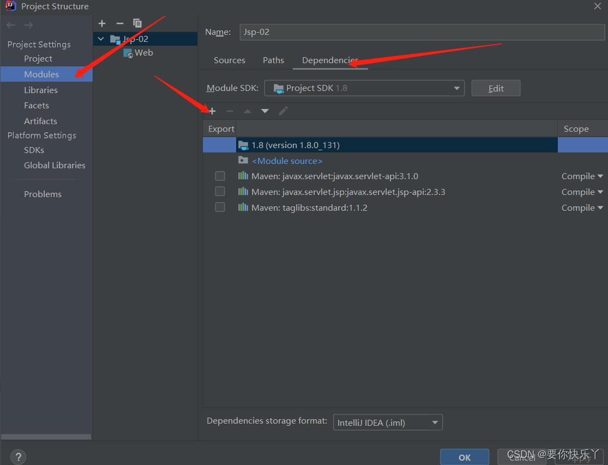Toggle export for taglibs:standard:1.1.2
Image resolution: width=608 pixels, height=465 pixels.
pos(220,207)
